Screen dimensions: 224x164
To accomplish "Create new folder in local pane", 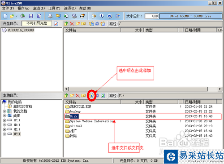I will [72, 95].
